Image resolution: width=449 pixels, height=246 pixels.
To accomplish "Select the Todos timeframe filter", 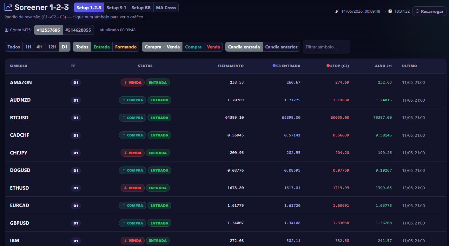I will [14, 47].
